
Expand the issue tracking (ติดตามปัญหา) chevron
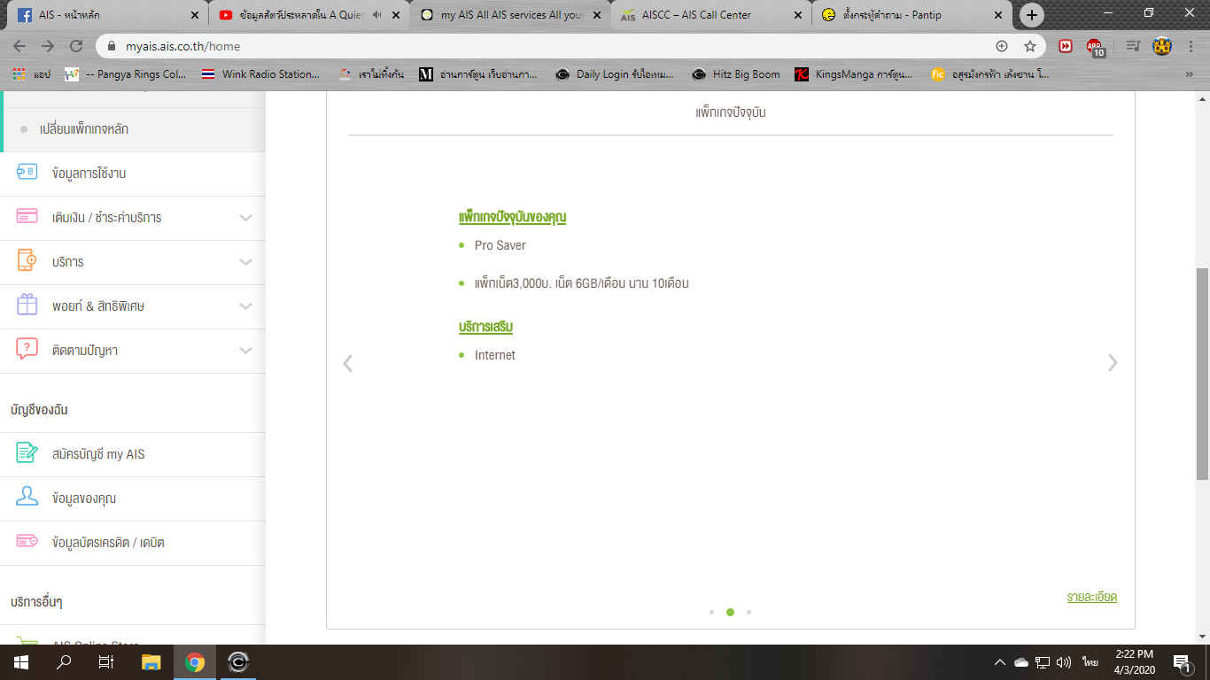point(246,351)
